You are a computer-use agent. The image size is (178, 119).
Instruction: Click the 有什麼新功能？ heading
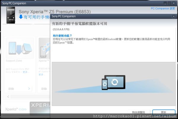point(62,36)
